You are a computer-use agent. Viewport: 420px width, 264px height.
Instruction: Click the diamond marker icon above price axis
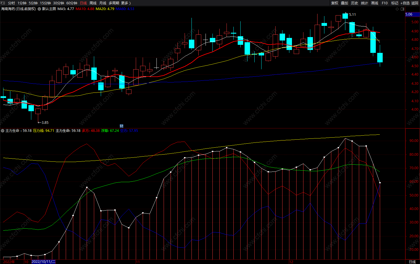(397, 9)
